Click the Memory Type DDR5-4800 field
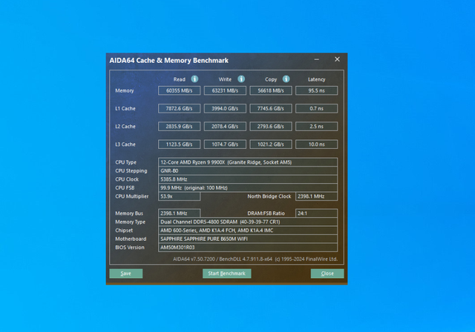The image size is (475, 332). (x=248, y=222)
